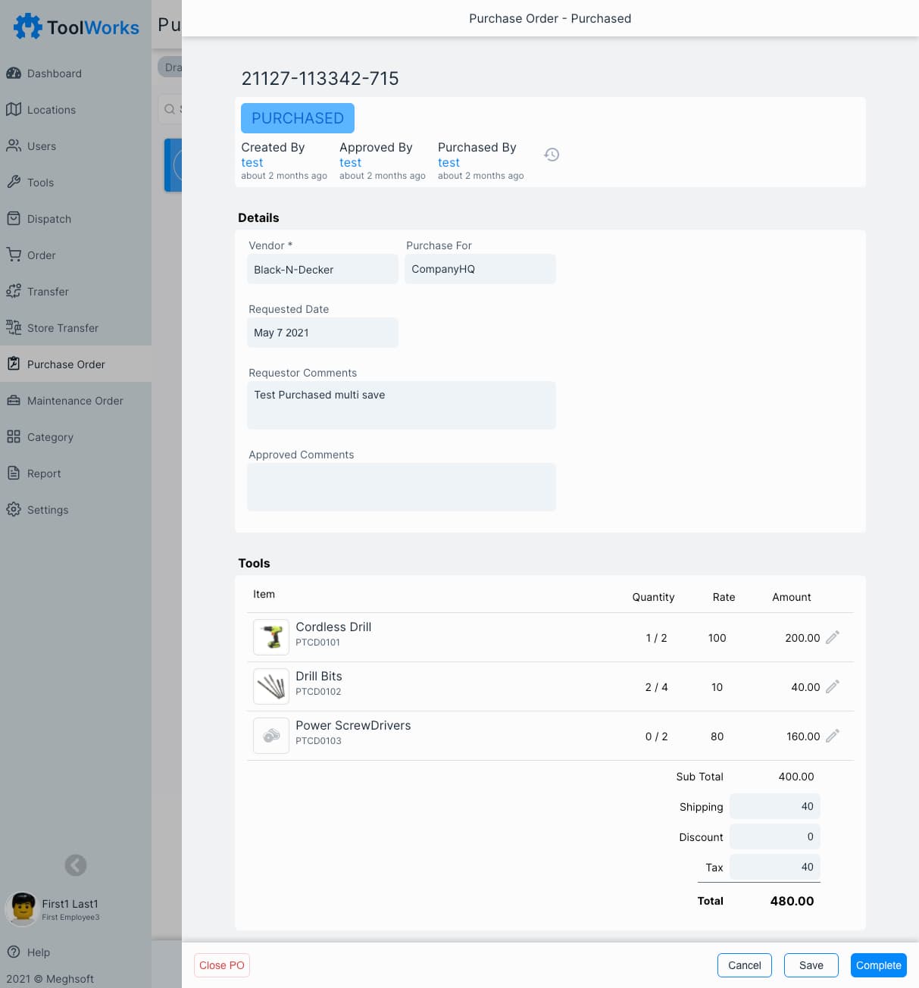Viewport: 919px width, 988px height.
Task: Click the history clock icon
Action: (x=552, y=155)
